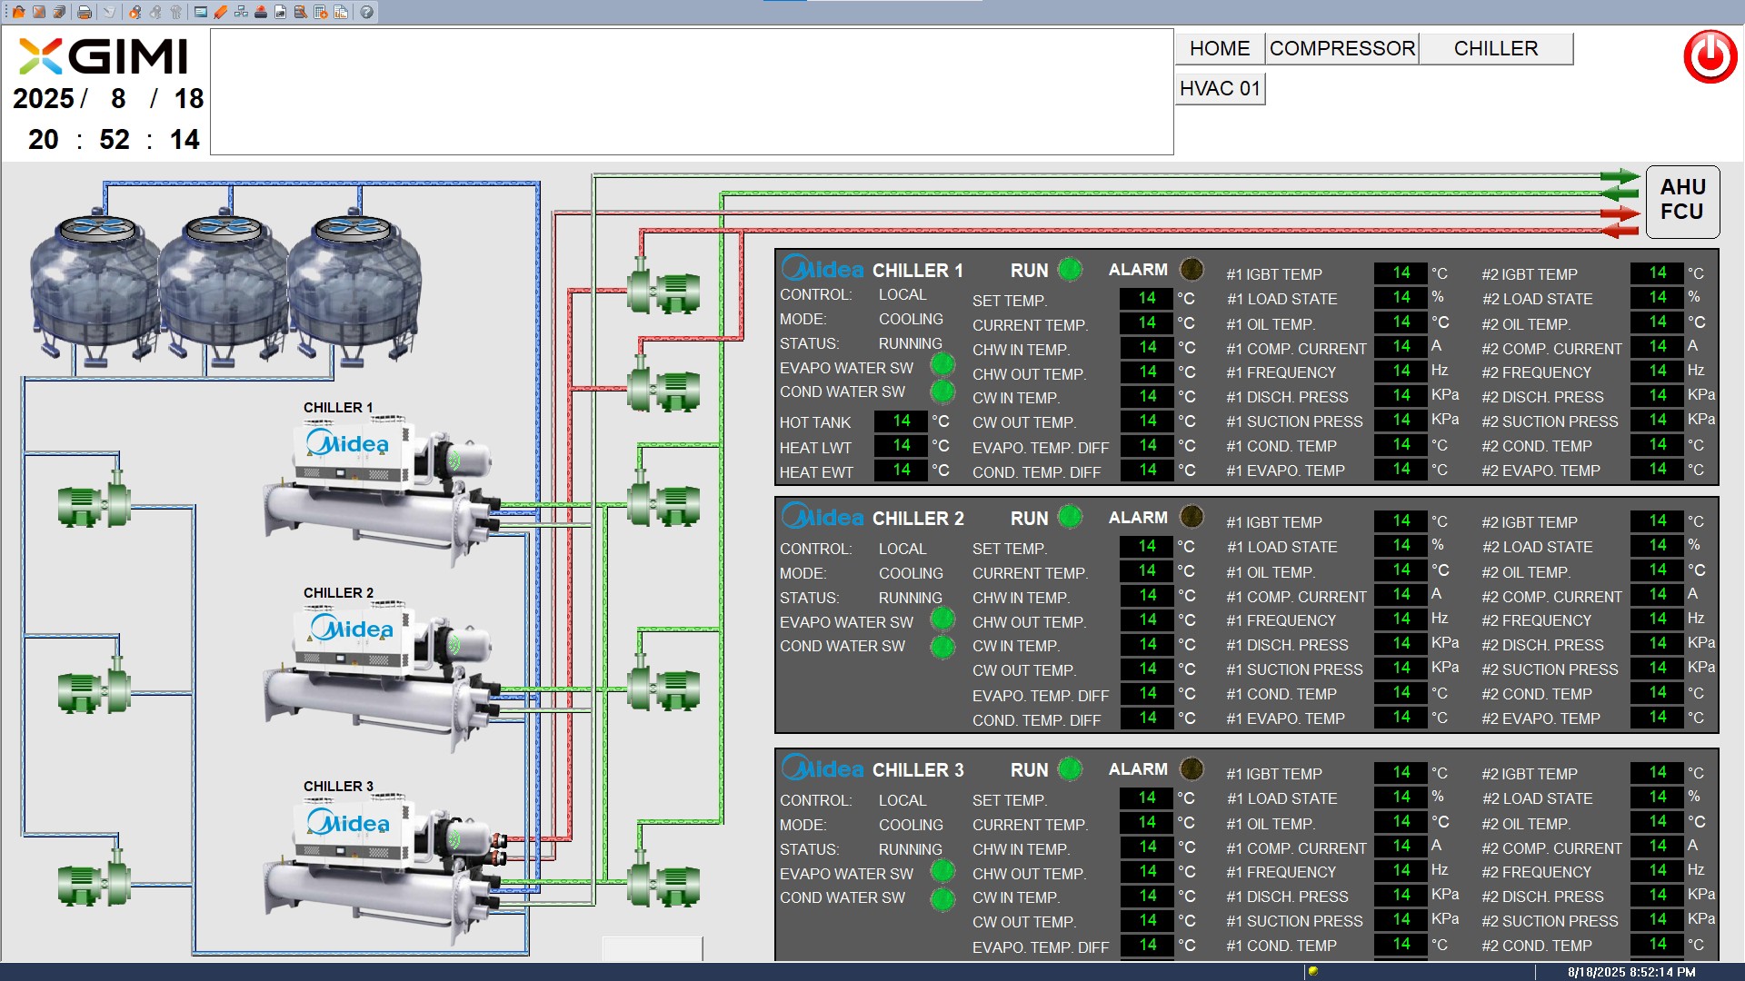The image size is (1745, 981).
Task: Click the status bar date and time
Action: click(x=1631, y=972)
